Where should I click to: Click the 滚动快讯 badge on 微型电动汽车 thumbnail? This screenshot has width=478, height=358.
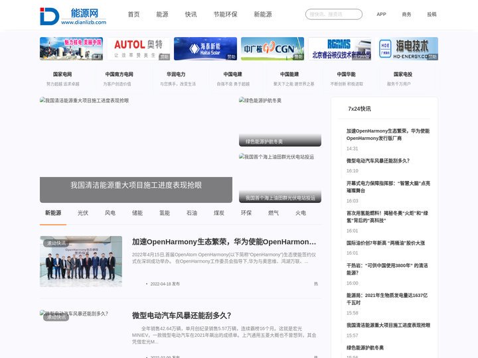(x=56, y=318)
